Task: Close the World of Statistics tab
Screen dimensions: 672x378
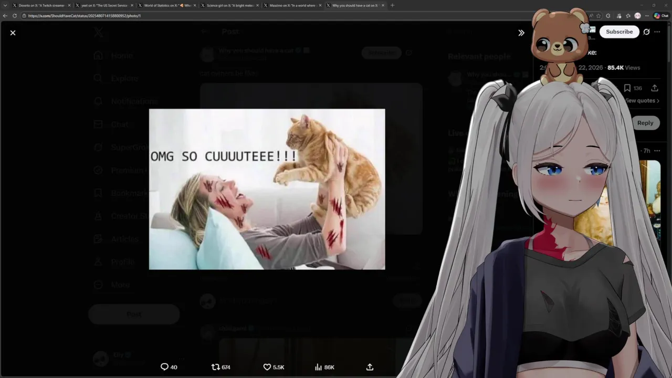Action: (195, 5)
